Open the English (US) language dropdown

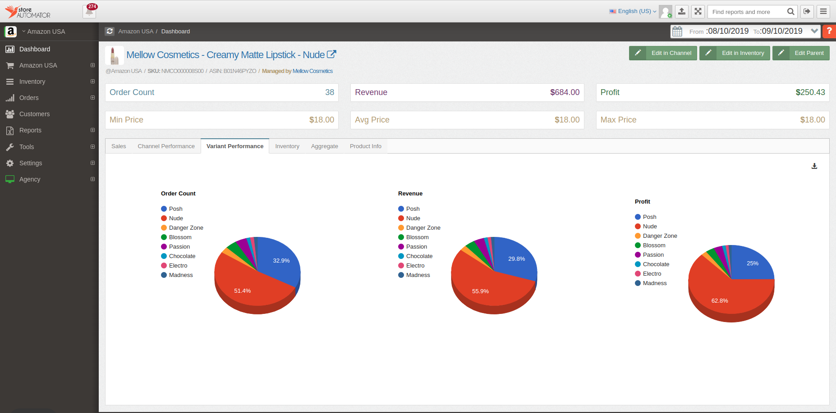point(633,11)
